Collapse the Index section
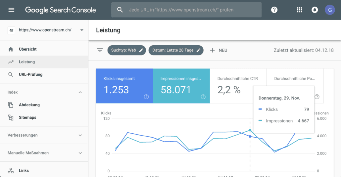 pyautogui.click(x=80, y=92)
